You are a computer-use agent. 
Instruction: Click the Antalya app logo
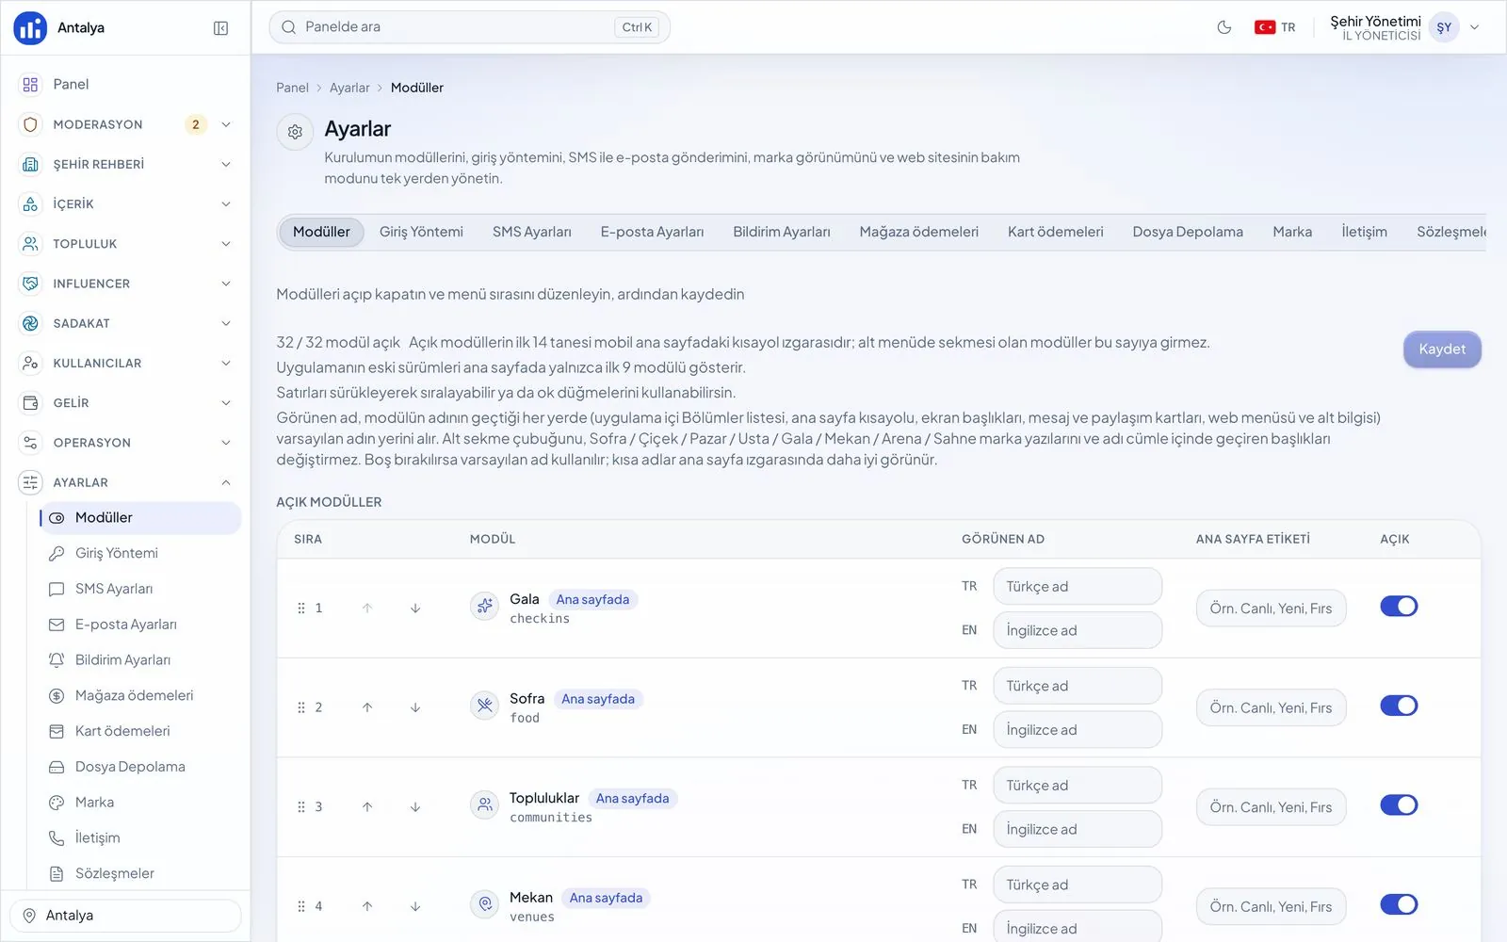tap(30, 28)
